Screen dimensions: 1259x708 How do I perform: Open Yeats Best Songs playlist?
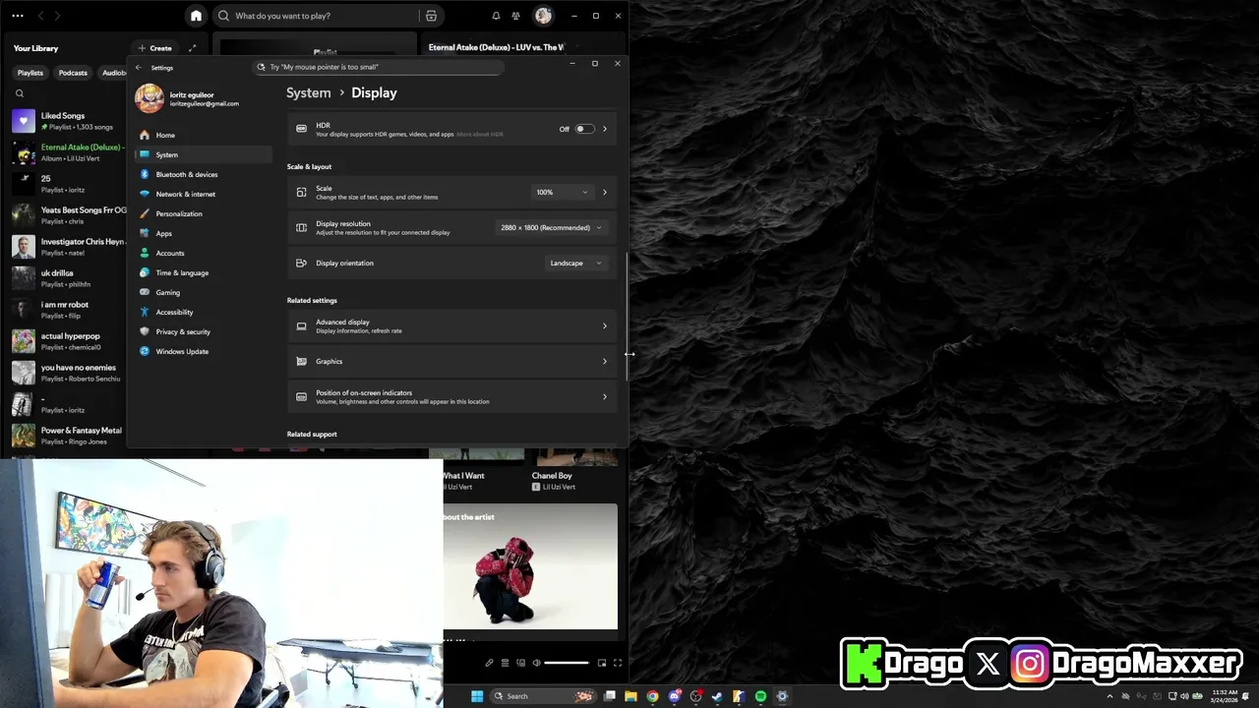click(x=69, y=215)
